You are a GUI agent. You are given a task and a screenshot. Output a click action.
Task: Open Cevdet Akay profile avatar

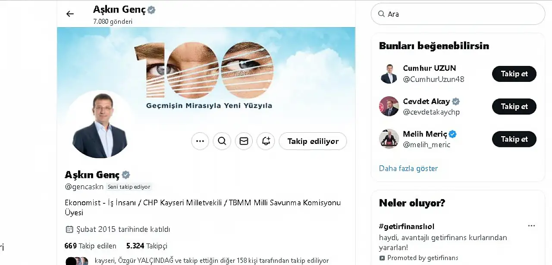click(x=389, y=106)
